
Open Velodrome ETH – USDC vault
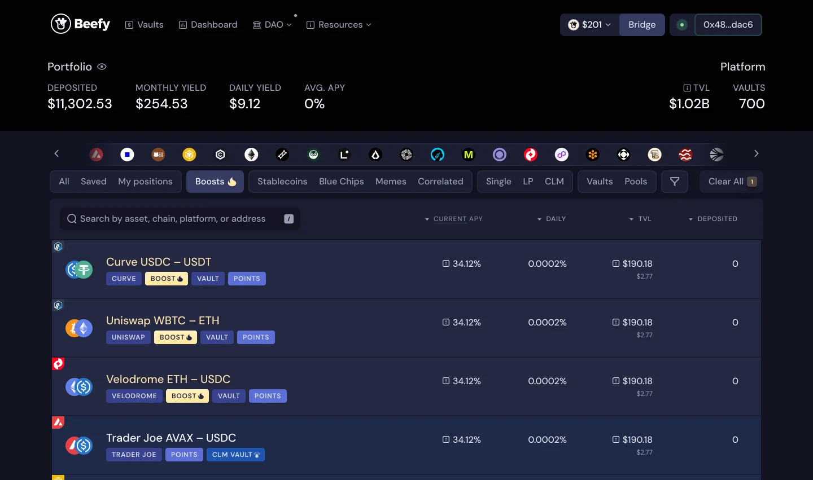coord(406,387)
